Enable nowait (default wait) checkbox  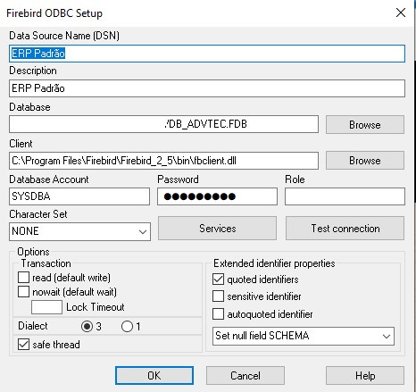pyautogui.click(x=23, y=292)
